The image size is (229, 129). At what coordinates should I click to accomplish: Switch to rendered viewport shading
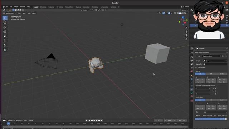[185, 13]
